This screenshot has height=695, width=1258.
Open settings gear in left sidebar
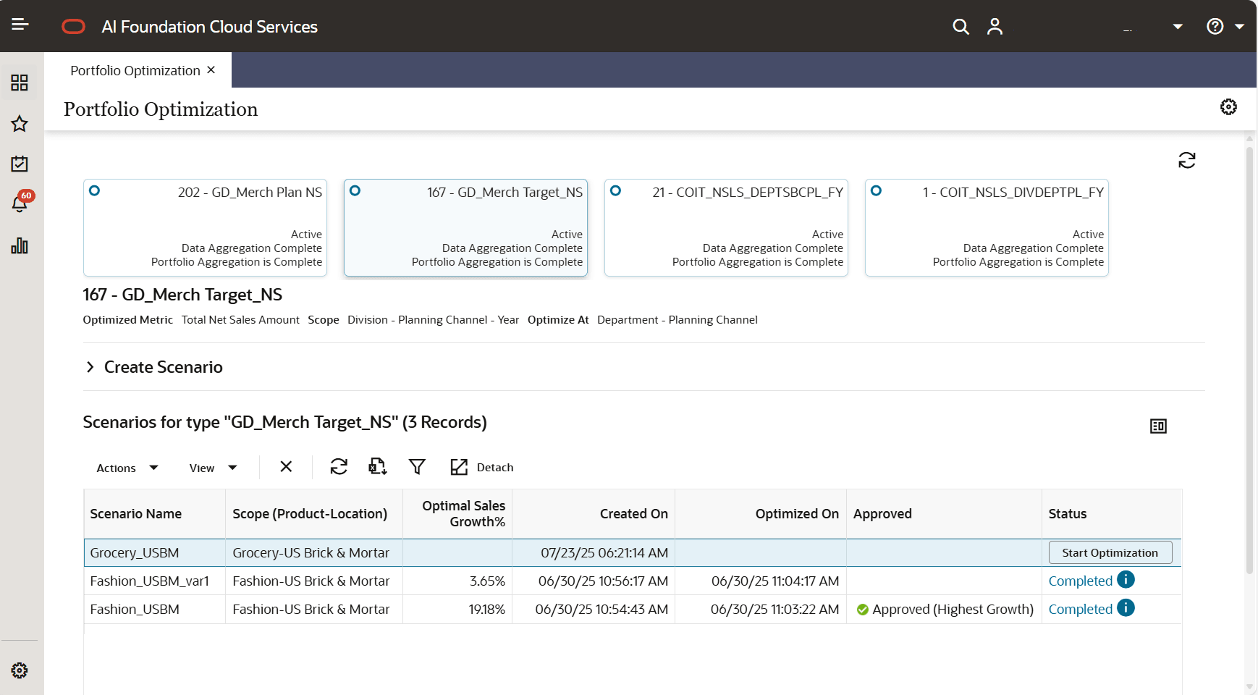pyautogui.click(x=20, y=670)
